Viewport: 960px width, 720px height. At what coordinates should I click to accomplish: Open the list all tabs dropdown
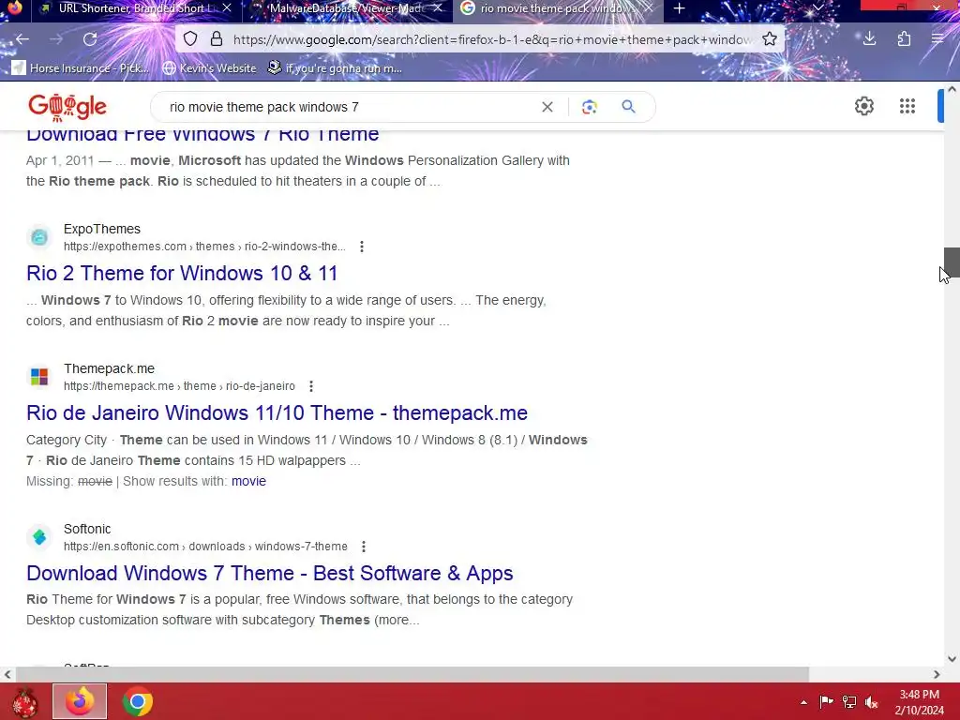coord(817,8)
